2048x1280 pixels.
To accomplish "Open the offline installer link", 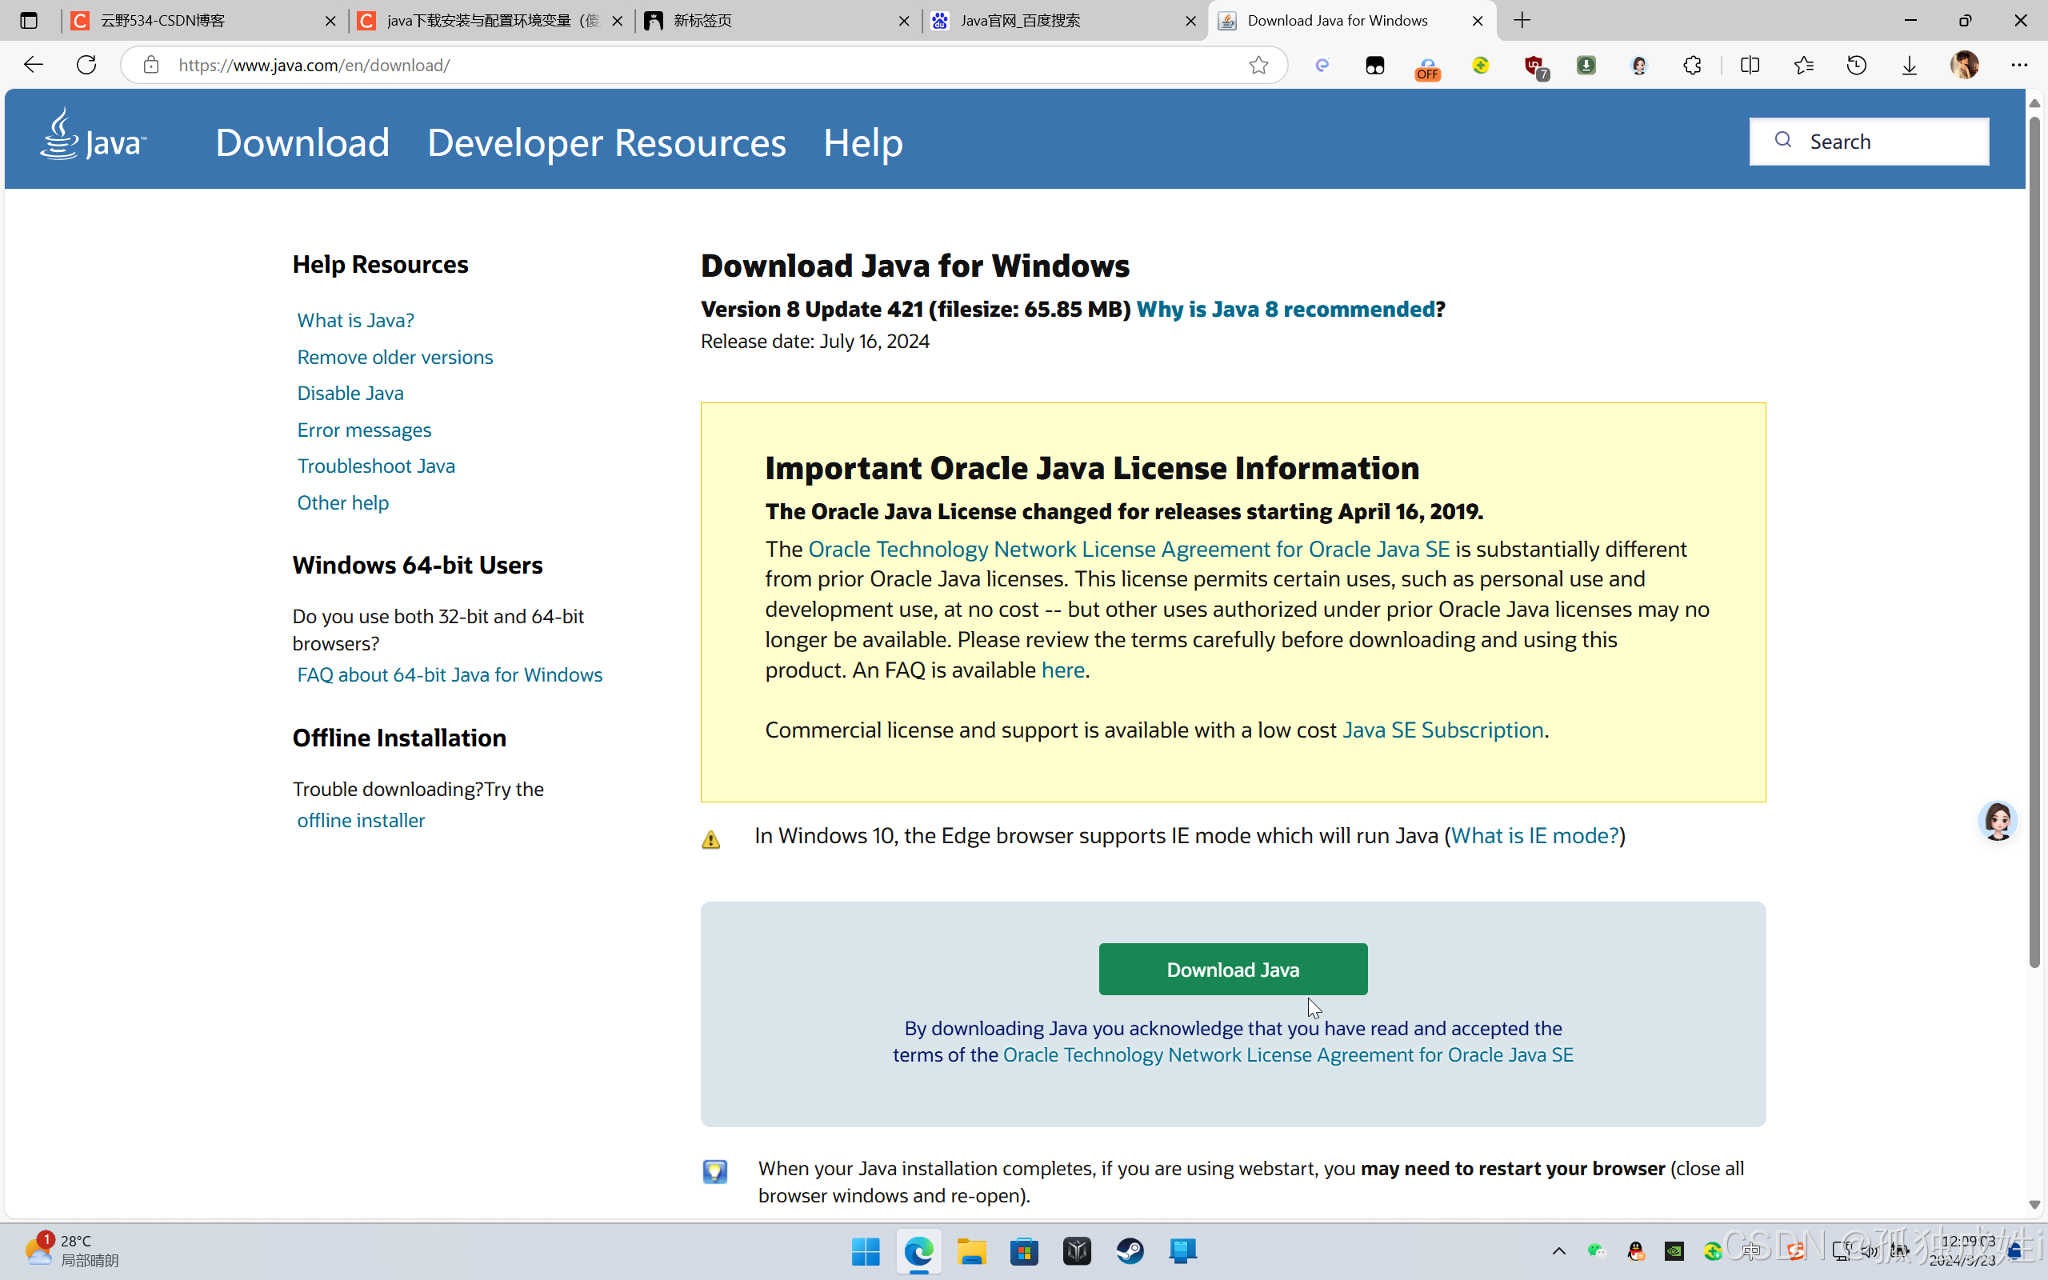I will (x=361, y=820).
